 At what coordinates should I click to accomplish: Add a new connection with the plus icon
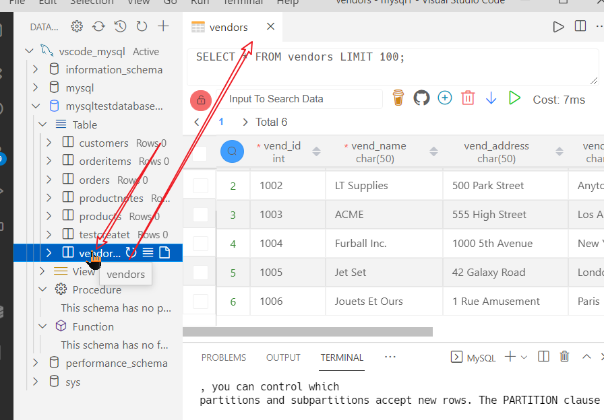click(x=163, y=26)
